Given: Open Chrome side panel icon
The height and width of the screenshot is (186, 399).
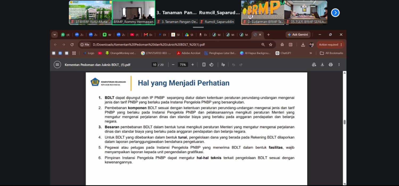Looking at the screenshot, I should 290,45.
